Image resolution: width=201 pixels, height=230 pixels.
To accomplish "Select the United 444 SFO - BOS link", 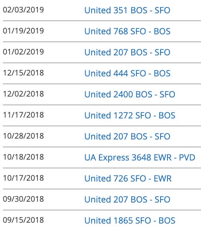I will click(x=127, y=73).
